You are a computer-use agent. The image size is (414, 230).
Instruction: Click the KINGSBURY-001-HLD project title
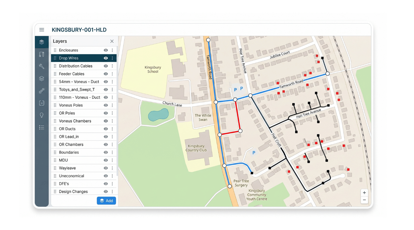79,30
